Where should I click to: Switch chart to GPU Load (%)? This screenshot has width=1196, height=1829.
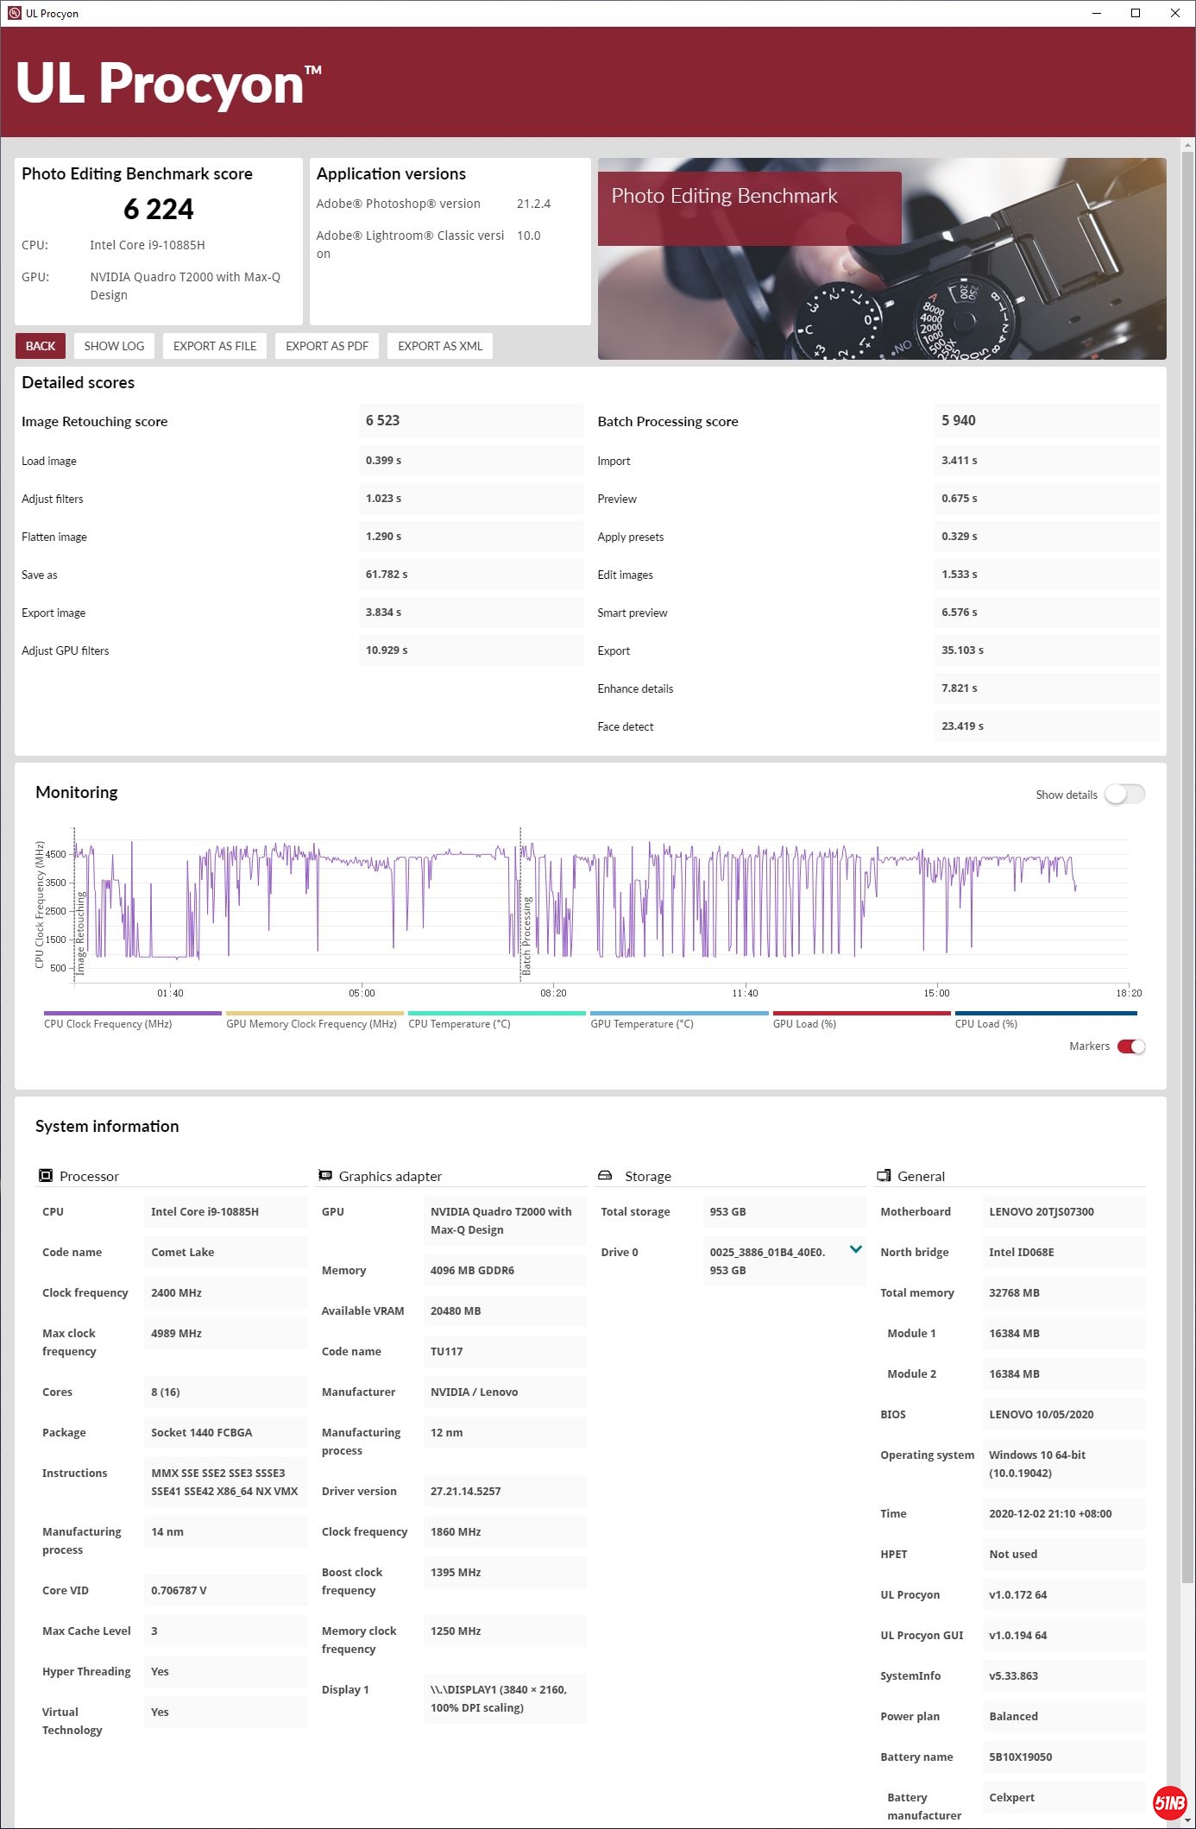point(862,1021)
